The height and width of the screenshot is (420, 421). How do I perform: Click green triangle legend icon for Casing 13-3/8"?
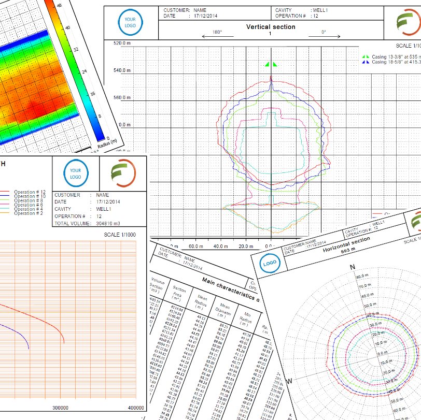pyautogui.click(x=366, y=57)
